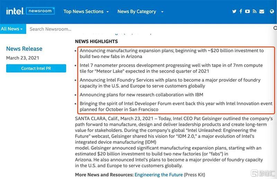
Task: Click the Intel Foundry Services bullet
Action: (170, 83)
